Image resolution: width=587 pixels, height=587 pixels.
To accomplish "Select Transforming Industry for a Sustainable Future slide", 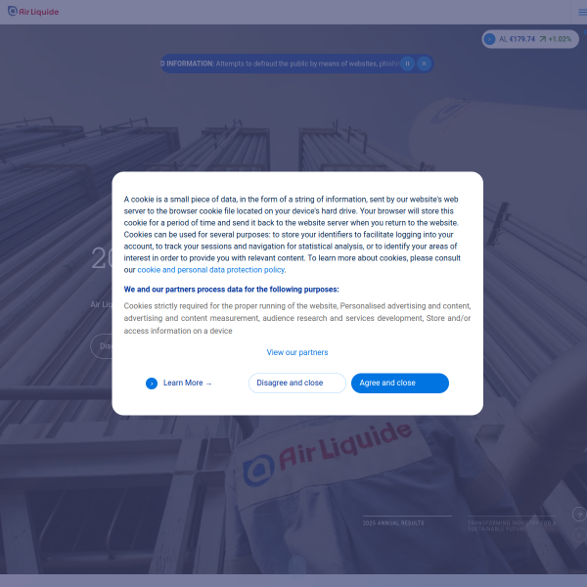I will point(512,524).
